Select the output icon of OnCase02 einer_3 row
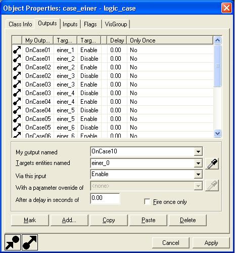 pos(17,76)
